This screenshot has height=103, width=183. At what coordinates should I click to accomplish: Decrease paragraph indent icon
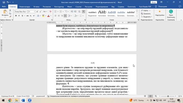pyautogui.click(x=72, y=11)
